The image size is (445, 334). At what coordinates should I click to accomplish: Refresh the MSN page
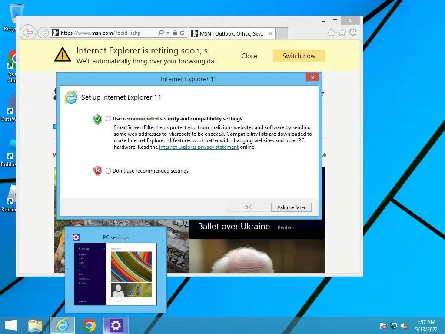tap(182, 33)
